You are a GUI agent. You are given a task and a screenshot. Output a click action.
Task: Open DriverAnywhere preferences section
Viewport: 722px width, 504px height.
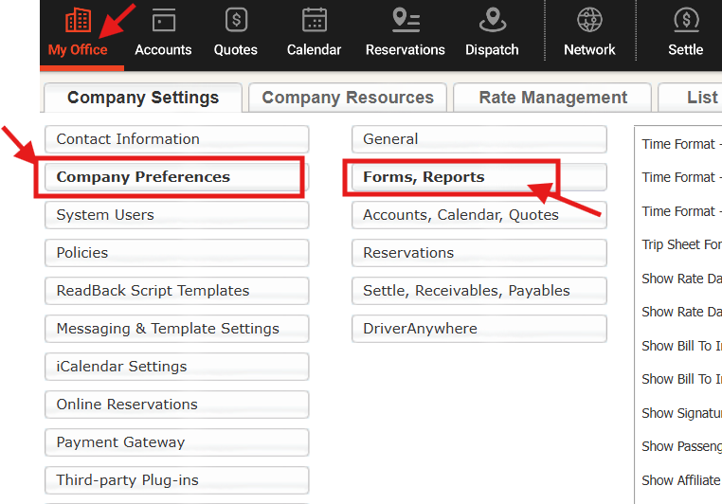tap(479, 329)
